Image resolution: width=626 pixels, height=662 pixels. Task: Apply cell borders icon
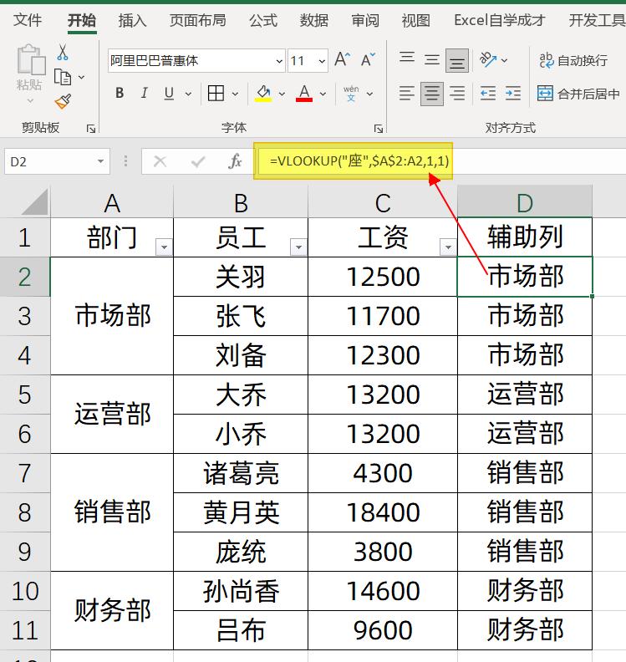[x=216, y=94]
